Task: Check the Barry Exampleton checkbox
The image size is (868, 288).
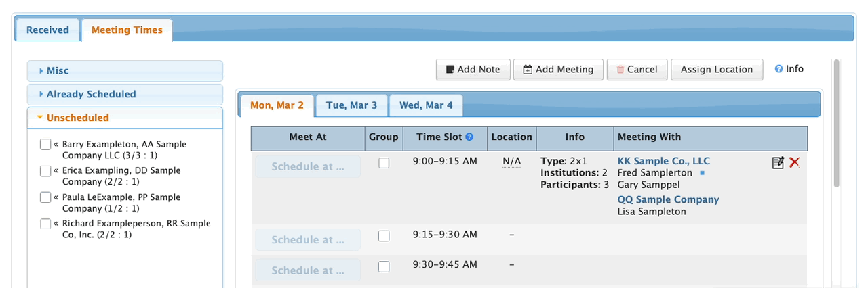Action: (45, 145)
